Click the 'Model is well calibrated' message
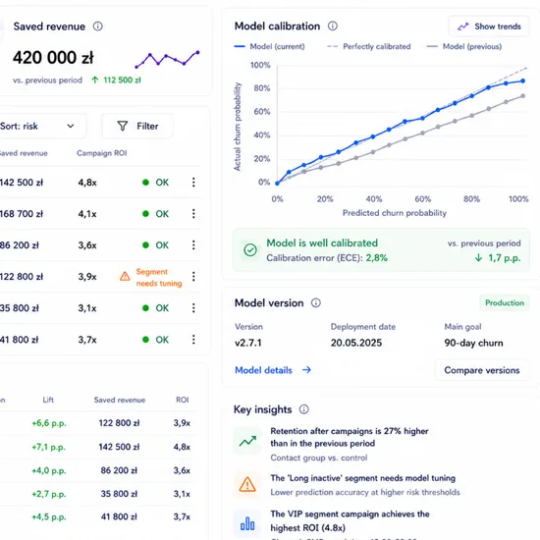This screenshot has height=540, width=540. [322, 243]
